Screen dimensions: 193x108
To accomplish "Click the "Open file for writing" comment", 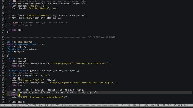I will (24, 73).
